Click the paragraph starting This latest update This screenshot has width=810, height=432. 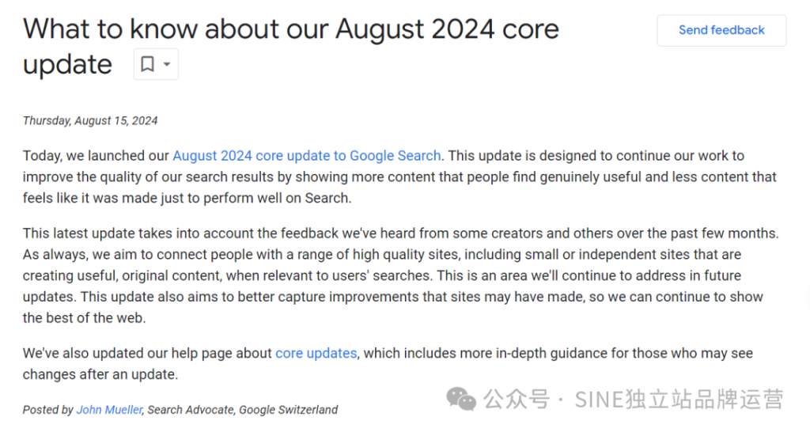coord(401,275)
